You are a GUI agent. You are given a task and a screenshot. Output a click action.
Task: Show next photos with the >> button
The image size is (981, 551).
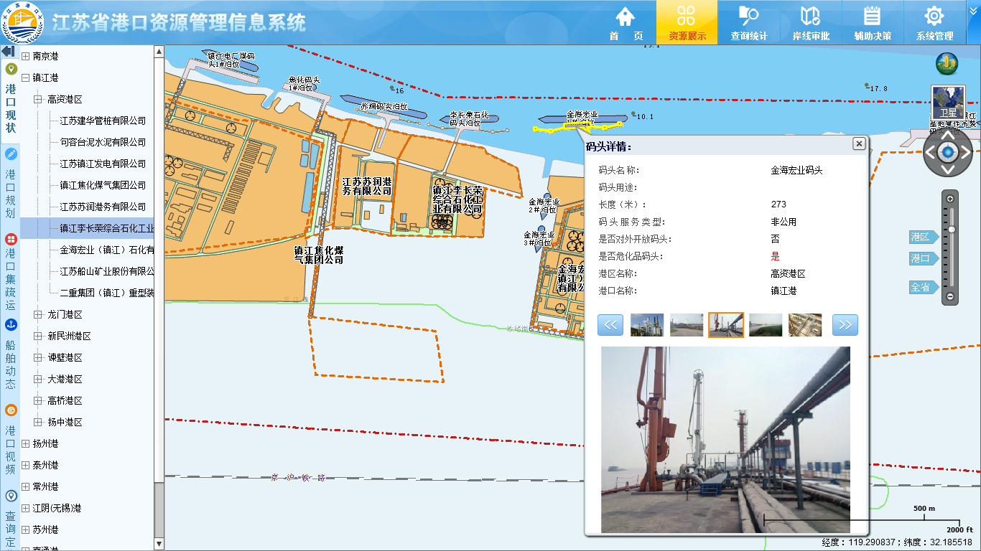[x=845, y=325]
